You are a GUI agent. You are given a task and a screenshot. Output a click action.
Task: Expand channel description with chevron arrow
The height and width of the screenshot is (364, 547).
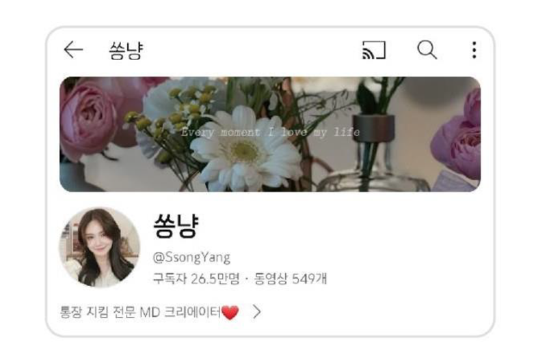pos(257,311)
